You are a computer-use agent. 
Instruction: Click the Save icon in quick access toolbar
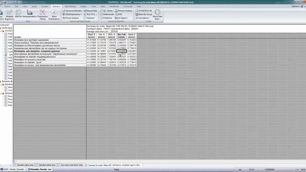(x=5, y=2)
